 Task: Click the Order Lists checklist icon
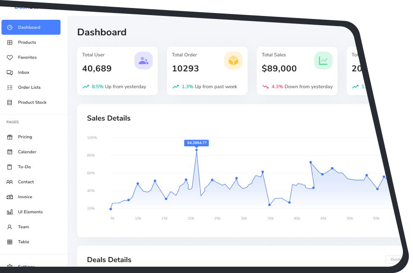10,87
